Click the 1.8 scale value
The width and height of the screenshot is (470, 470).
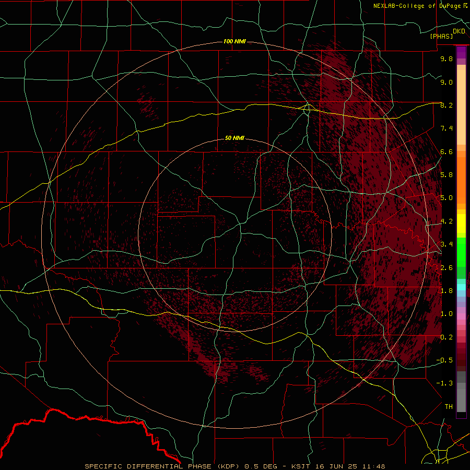click(x=446, y=291)
